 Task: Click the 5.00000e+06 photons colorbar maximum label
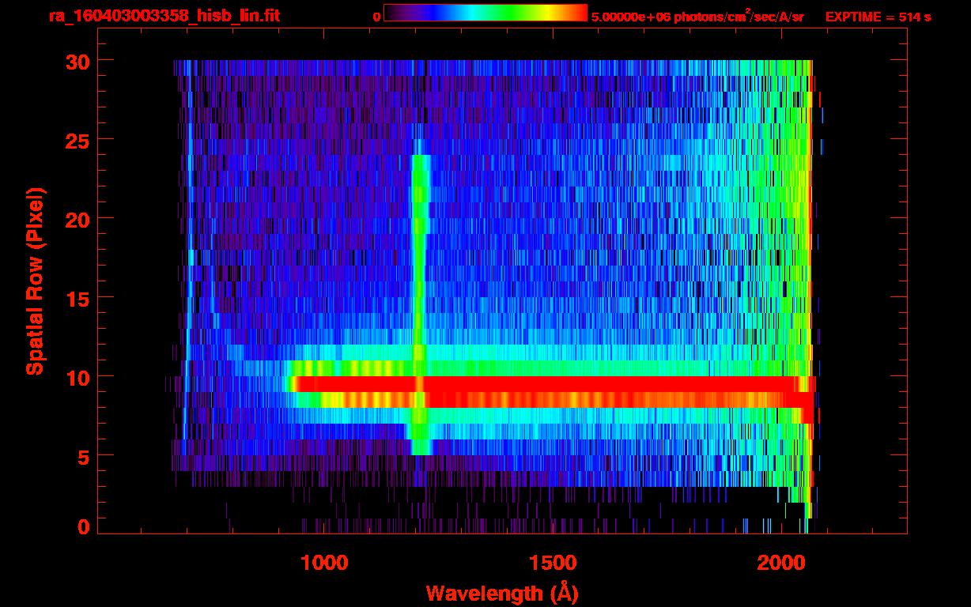point(697,16)
